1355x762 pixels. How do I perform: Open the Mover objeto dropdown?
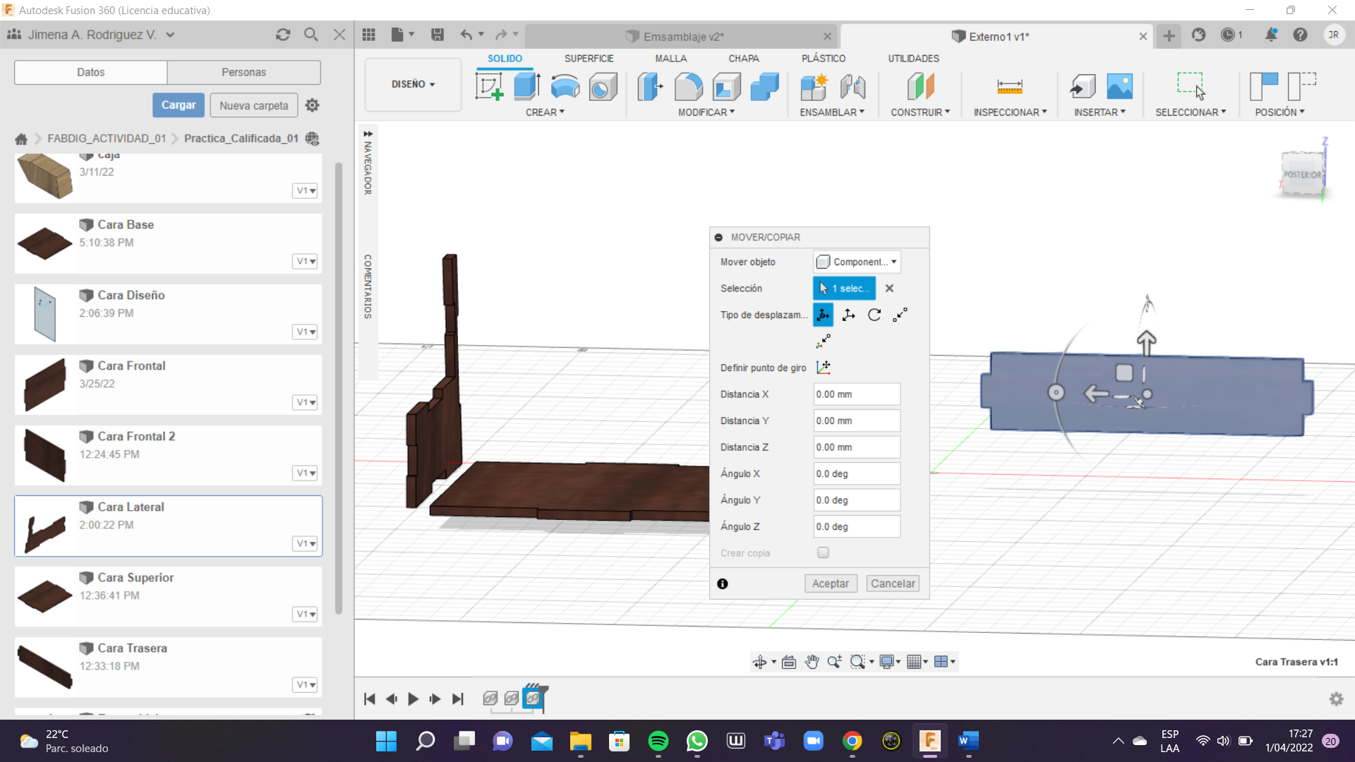pyautogui.click(x=857, y=262)
